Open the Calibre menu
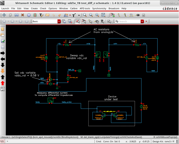Viewport: 179px width, 144px height. (74, 8)
